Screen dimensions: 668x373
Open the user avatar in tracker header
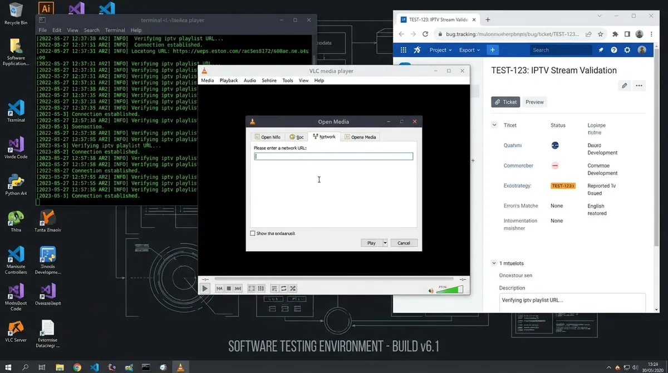pos(642,50)
